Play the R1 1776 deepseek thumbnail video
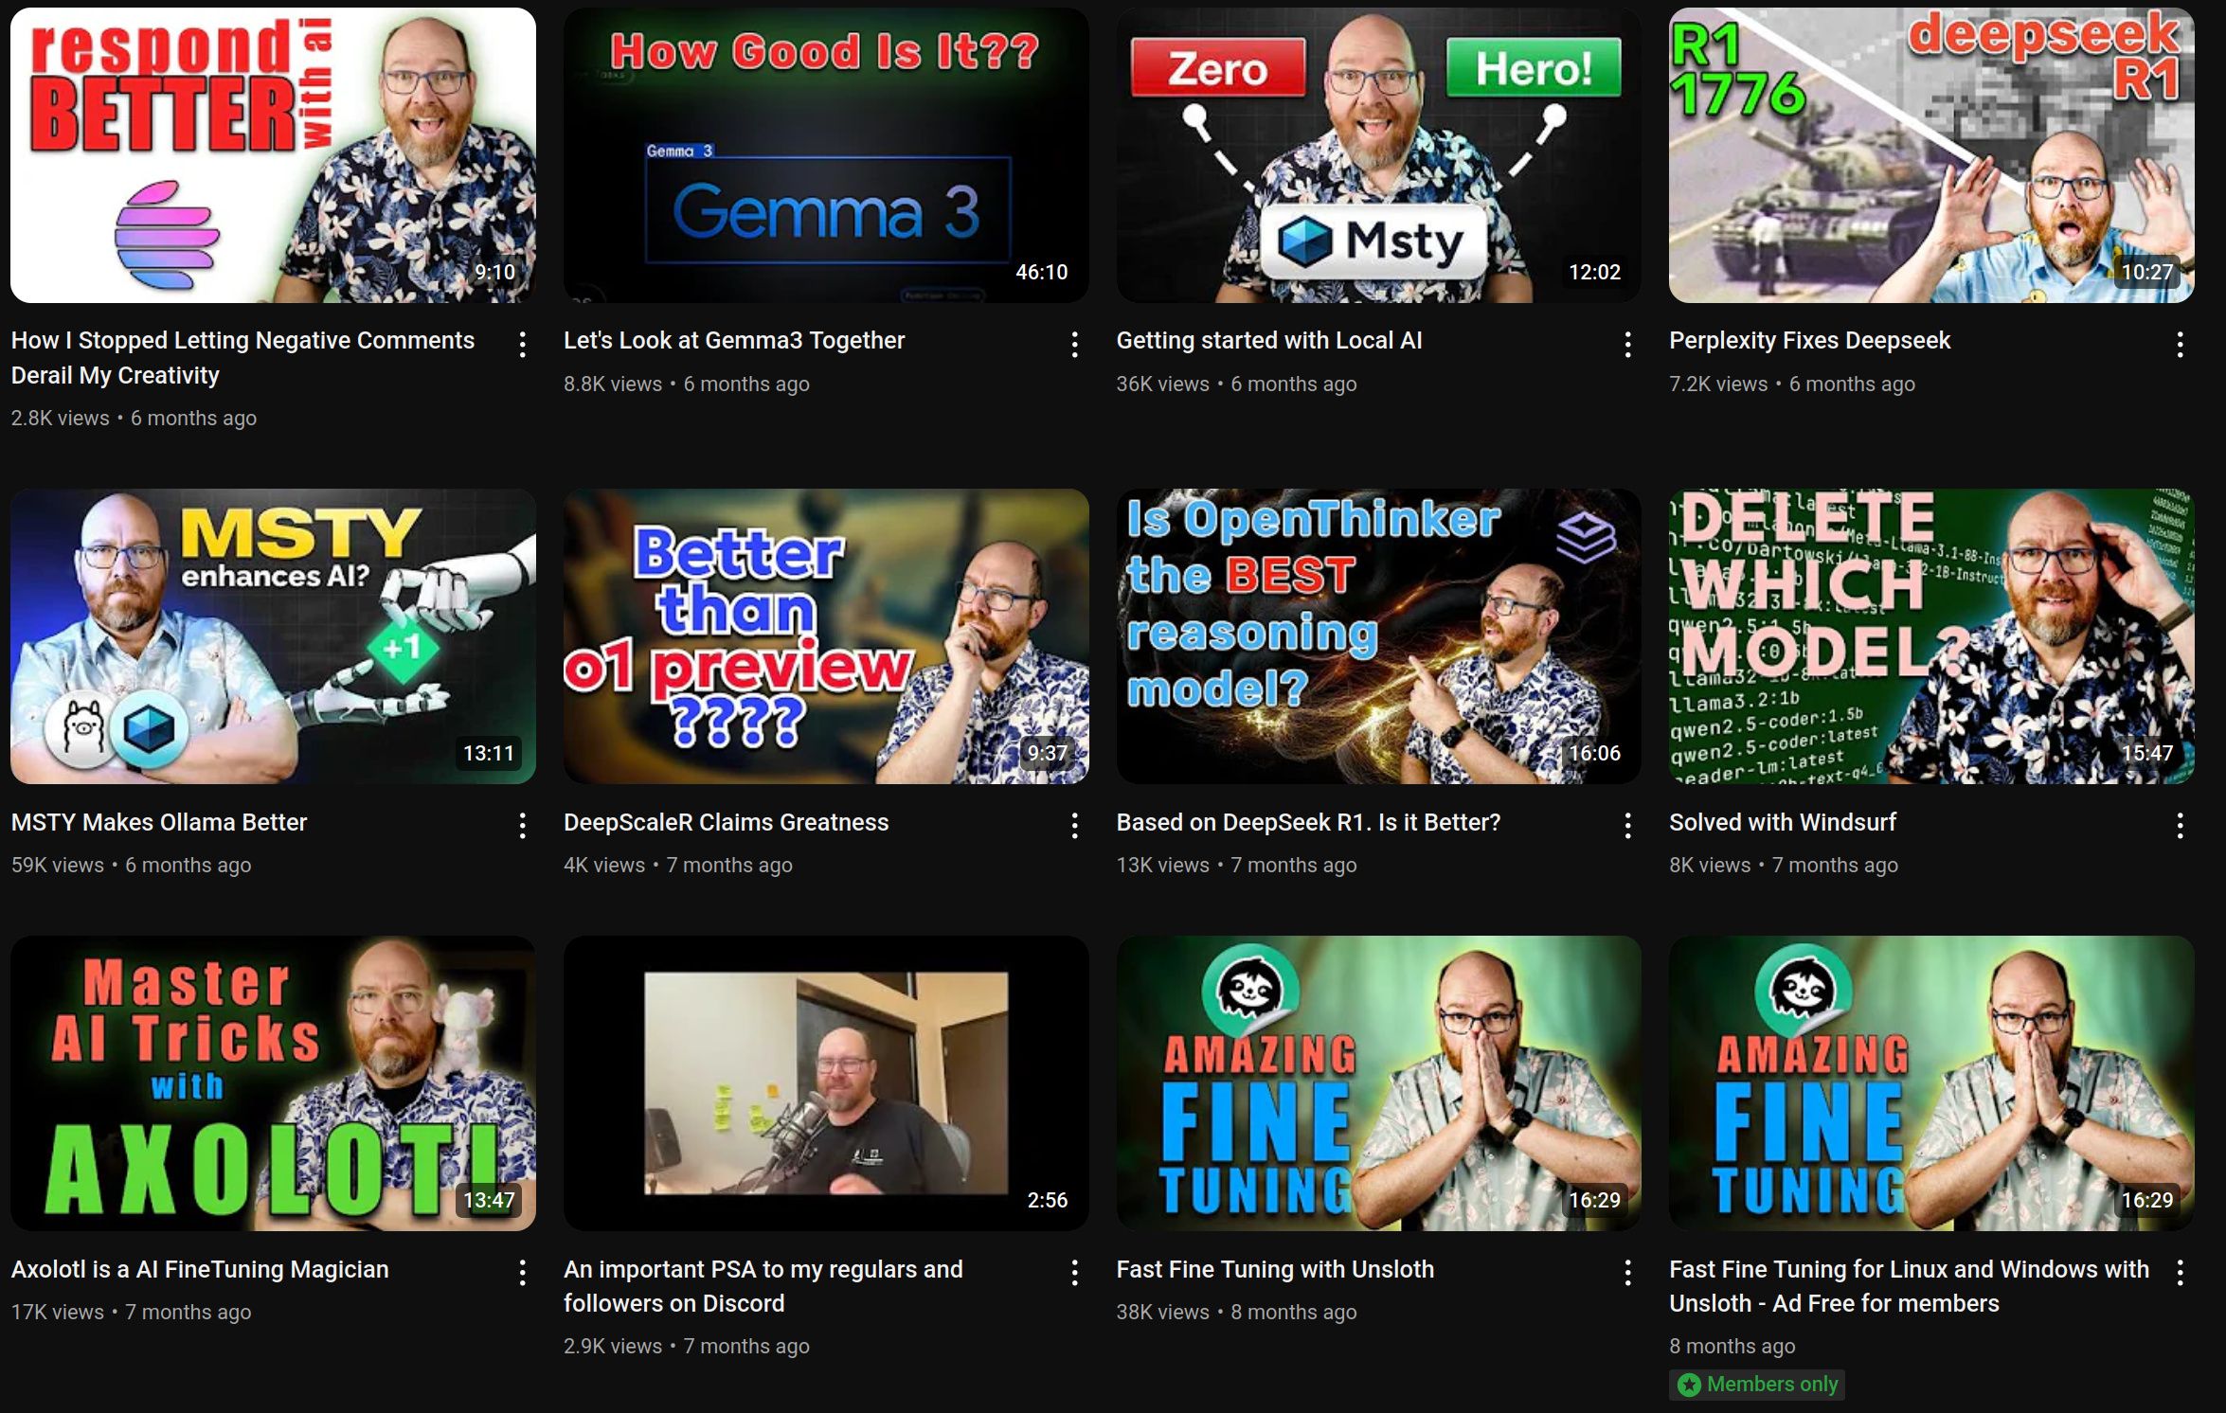The width and height of the screenshot is (2226, 1413). tap(1930, 156)
